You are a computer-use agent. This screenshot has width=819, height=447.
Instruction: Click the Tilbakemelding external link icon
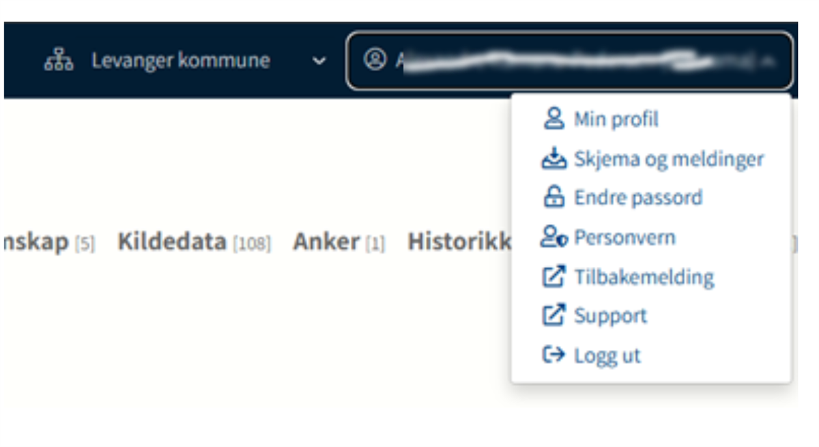554,277
